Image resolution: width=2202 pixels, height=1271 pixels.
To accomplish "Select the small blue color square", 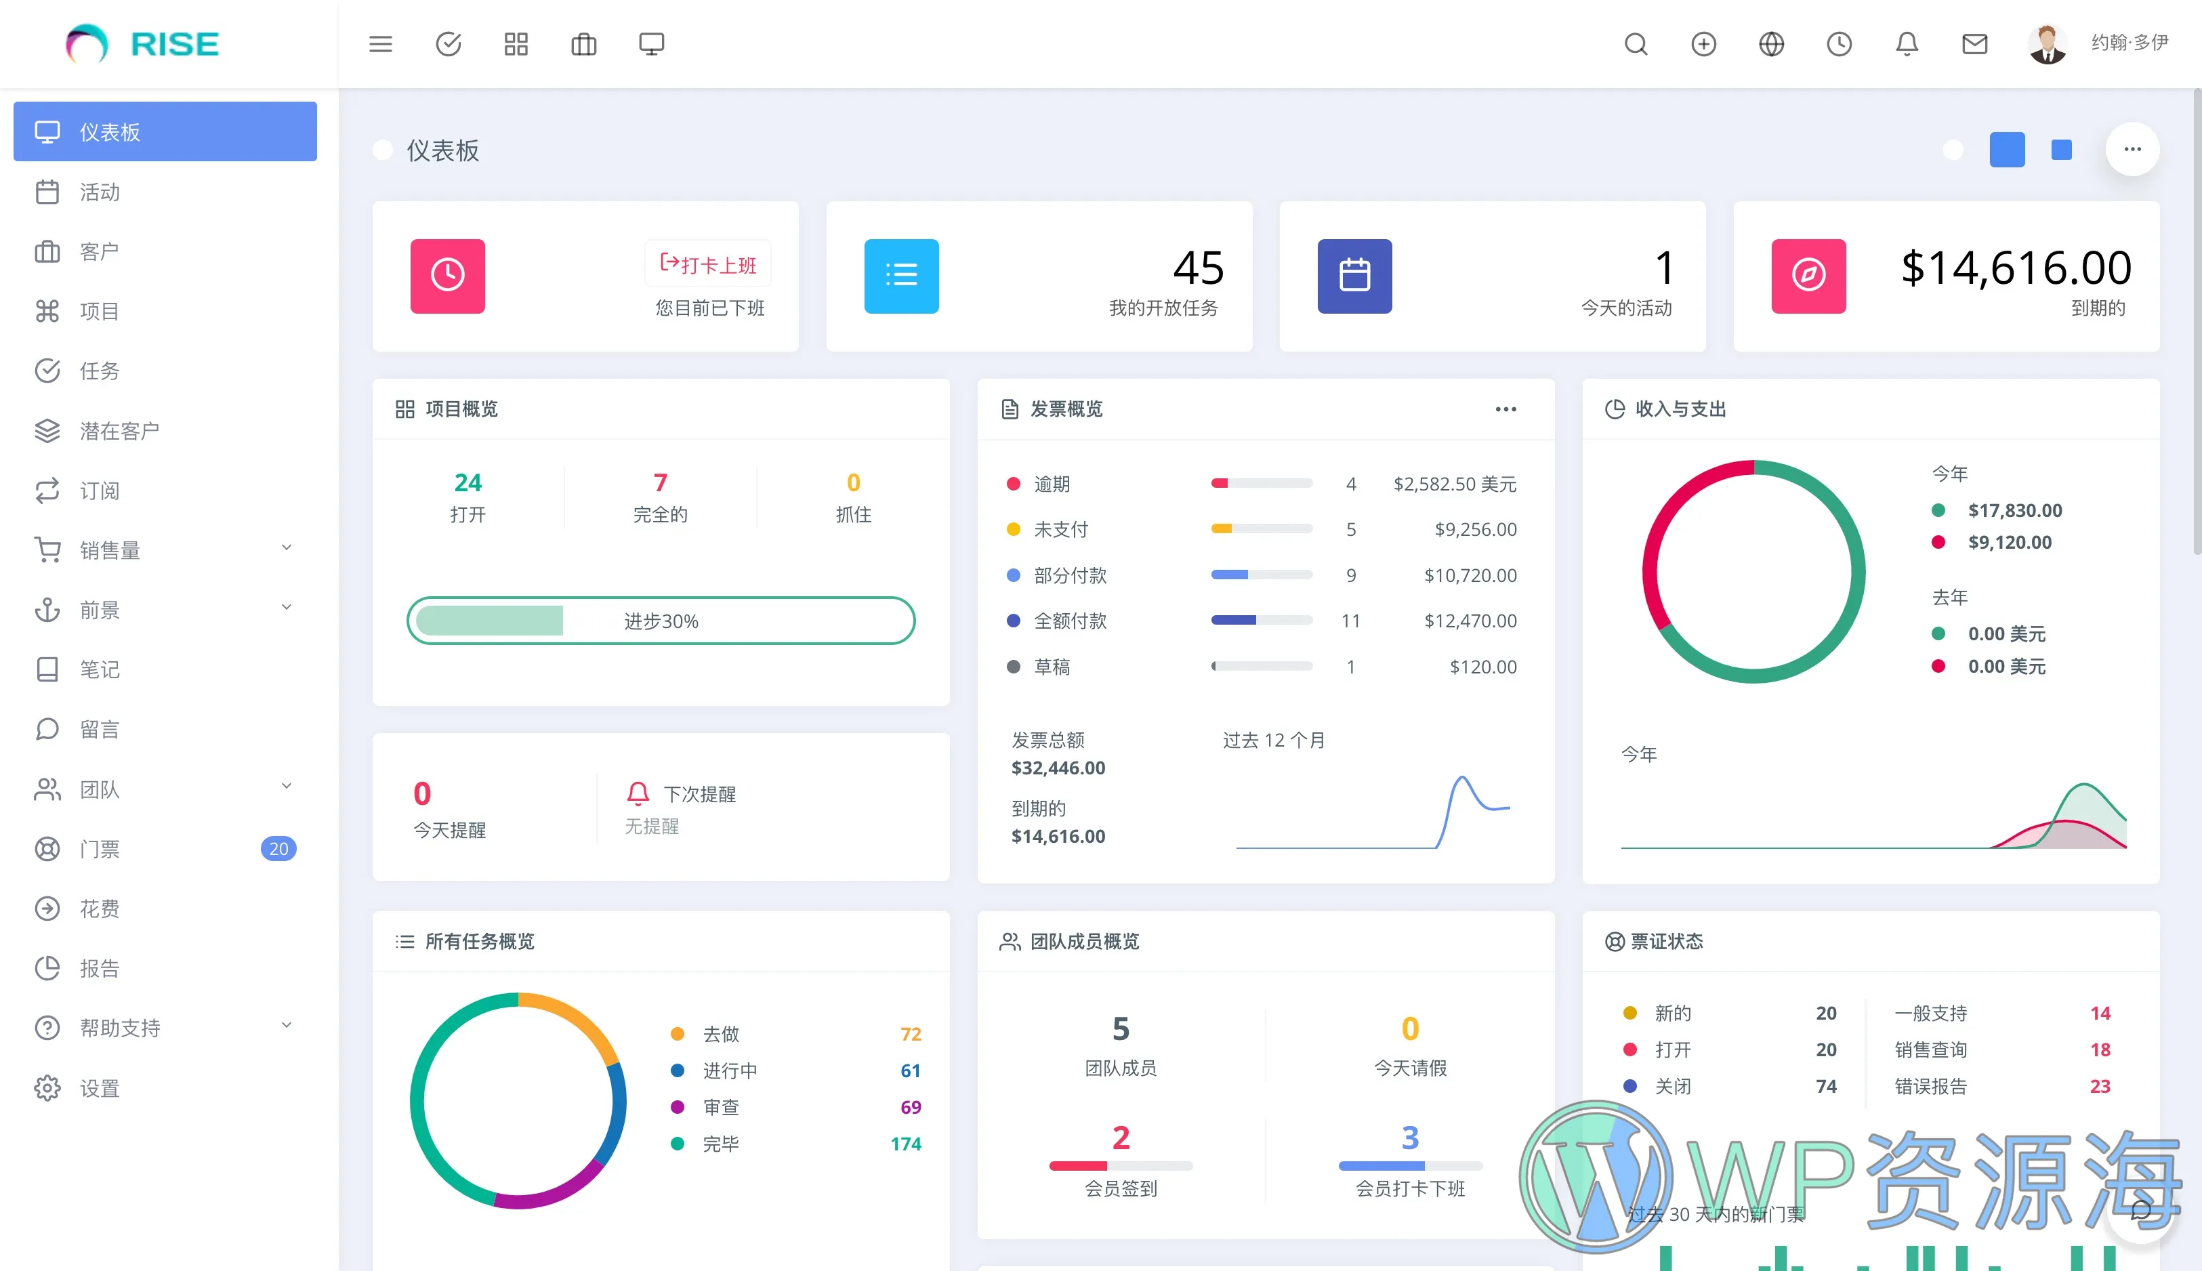I will coord(2062,149).
